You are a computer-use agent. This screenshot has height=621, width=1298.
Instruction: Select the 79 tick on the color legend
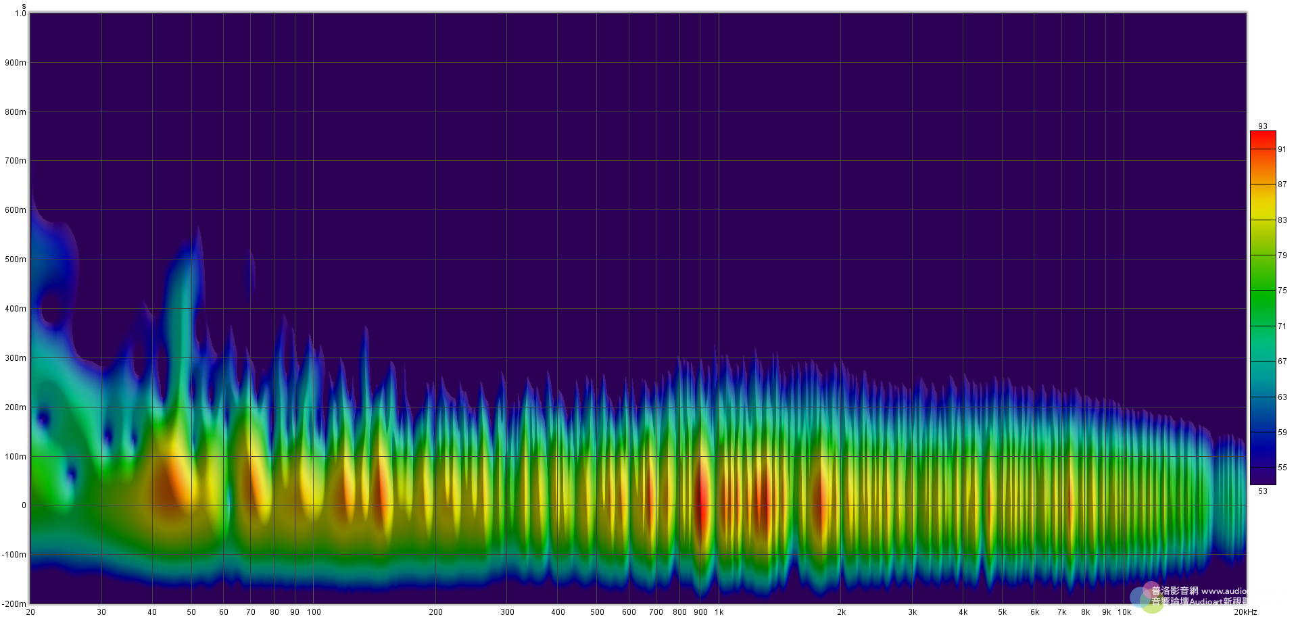(1282, 255)
